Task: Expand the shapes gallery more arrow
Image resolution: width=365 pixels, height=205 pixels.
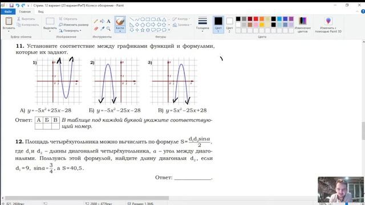Action: 169,30
